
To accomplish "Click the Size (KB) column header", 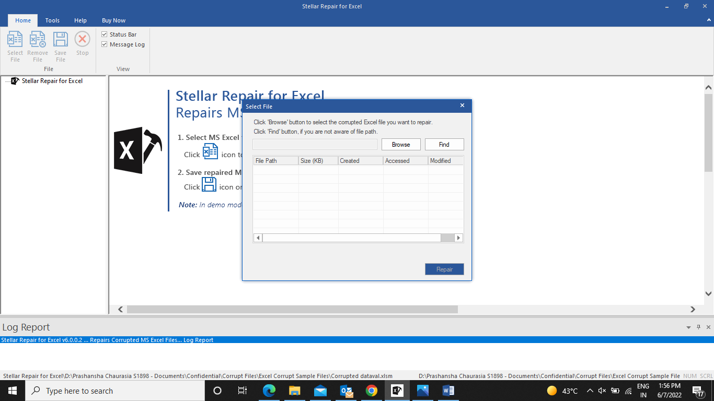I will (x=318, y=161).
